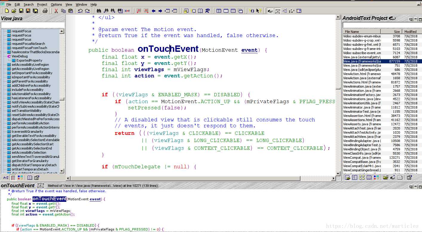Click the Open File folder icon

tap(14, 11)
